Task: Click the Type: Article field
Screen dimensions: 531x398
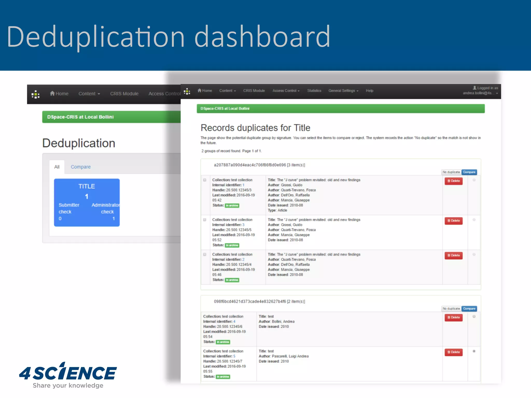Action: (277, 210)
